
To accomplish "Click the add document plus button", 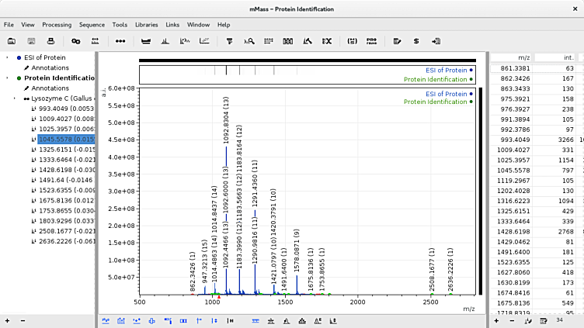I will point(7,320).
